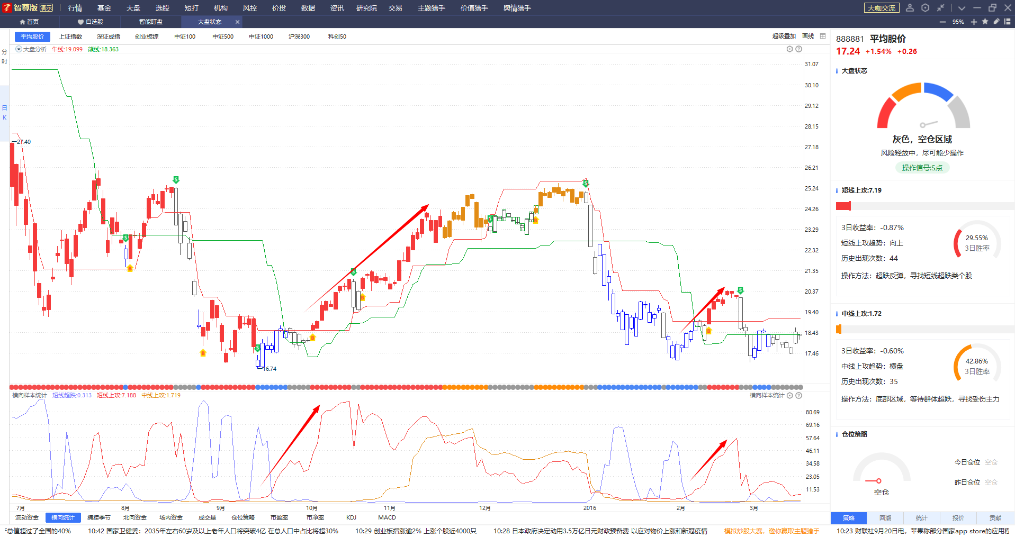Click the 大咖交流 button

coord(882,8)
